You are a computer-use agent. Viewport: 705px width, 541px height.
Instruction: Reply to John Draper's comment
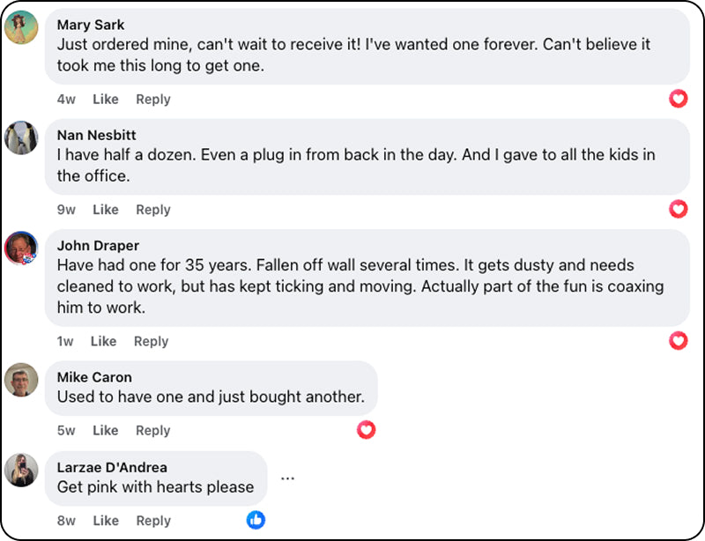(x=151, y=341)
